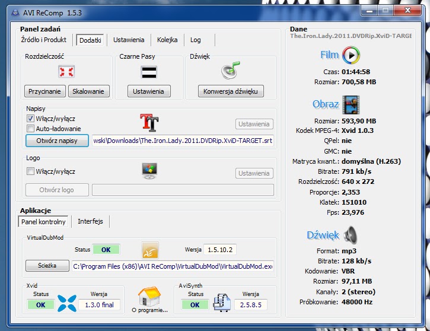This screenshot has width=430, height=331.
Task: Switch to the Kolejka tab
Action: (x=167, y=40)
